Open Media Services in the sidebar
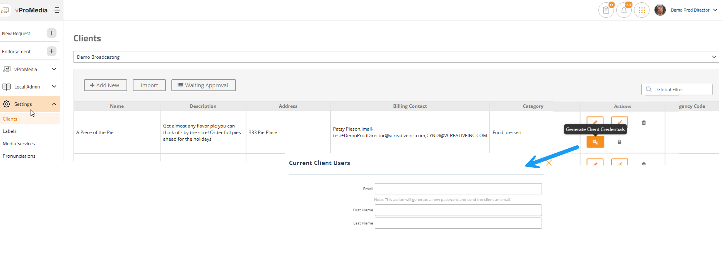This screenshot has height=255, width=723. click(19, 144)
